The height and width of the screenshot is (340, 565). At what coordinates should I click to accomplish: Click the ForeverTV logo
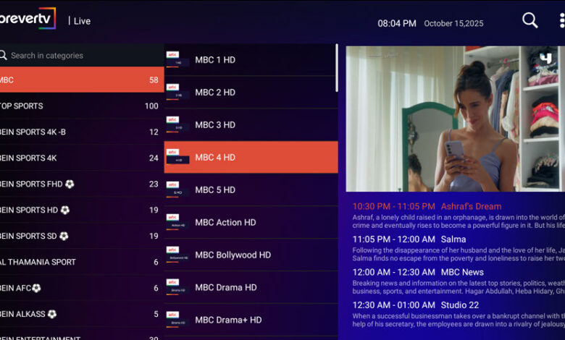(28, 20)
